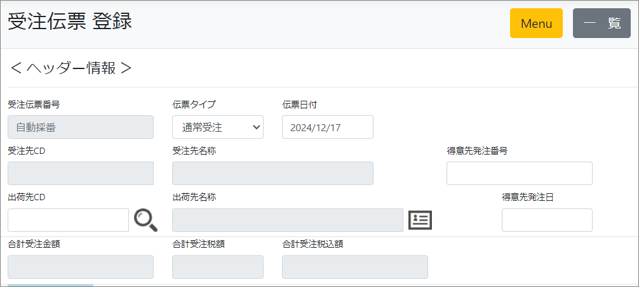Click into the 出荷先CD input field
639x287 pixels.
click(68, 220)
